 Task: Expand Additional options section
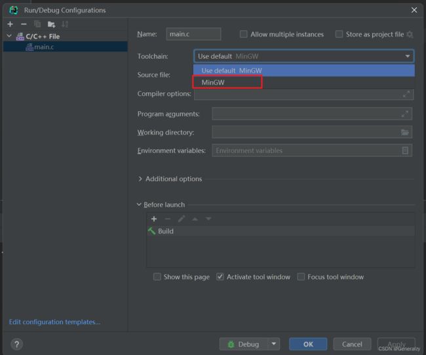click(140, 179)
